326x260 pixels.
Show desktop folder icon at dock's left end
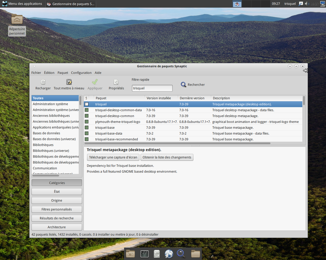(130, 254)
